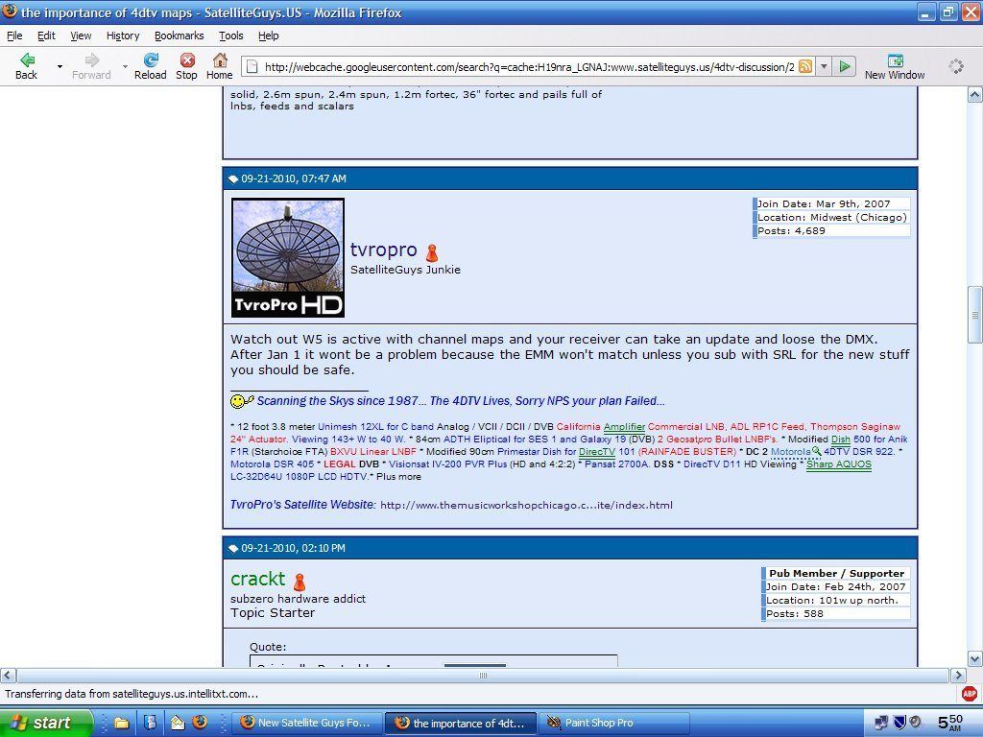This screenshot has width=983, height=737.
Task: Click inside the URL address field
Action: (x=529, y=66)
